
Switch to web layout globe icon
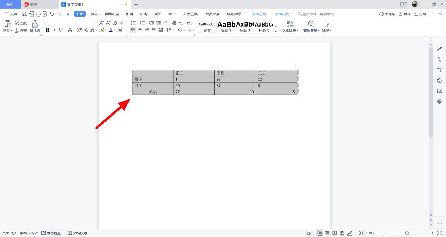click(x=342, y=233)
